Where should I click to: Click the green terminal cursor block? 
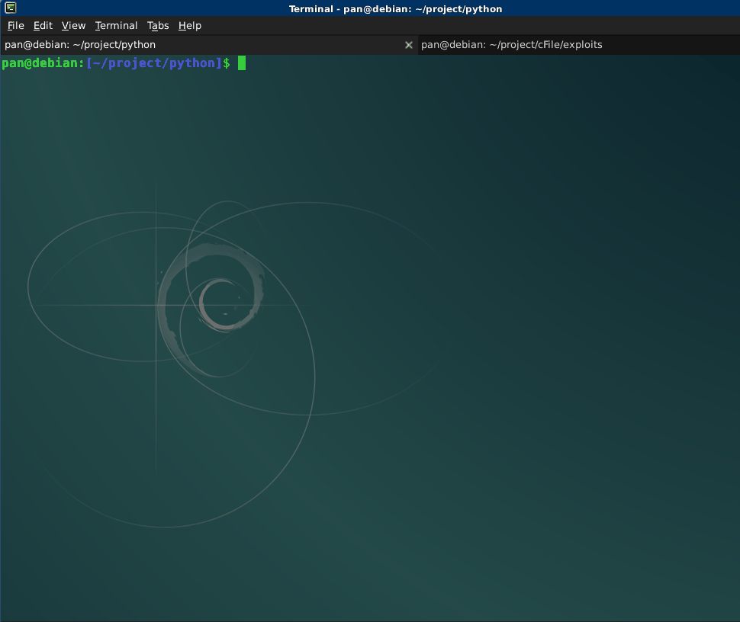(242, 63)
